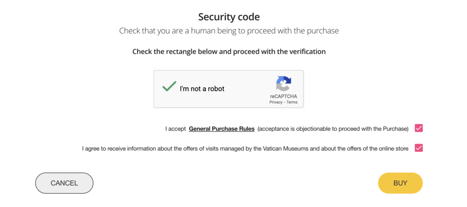This screenshot has width=467, height=207.
Task: Click the bold "Check the rectangle below" instruction
Action: tap(229, 52)
